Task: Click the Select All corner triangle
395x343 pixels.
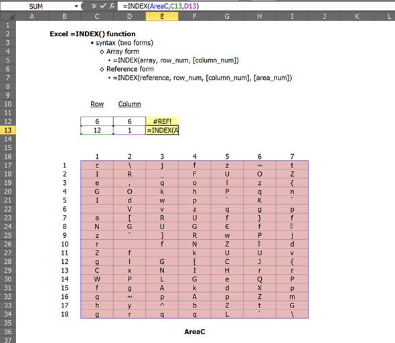Action: [x=8, y=16]
